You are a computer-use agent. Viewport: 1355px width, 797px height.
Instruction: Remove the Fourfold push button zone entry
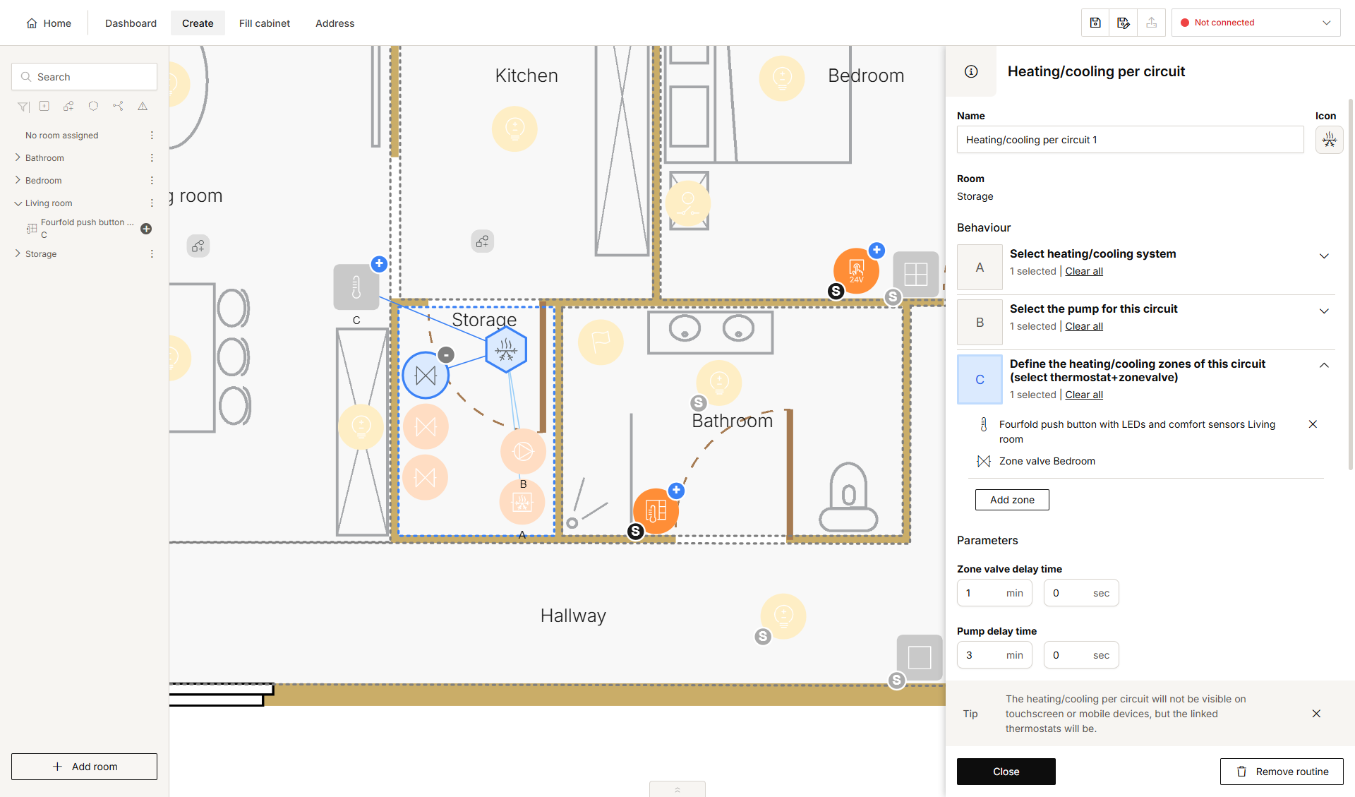[x=1313, y=424]
